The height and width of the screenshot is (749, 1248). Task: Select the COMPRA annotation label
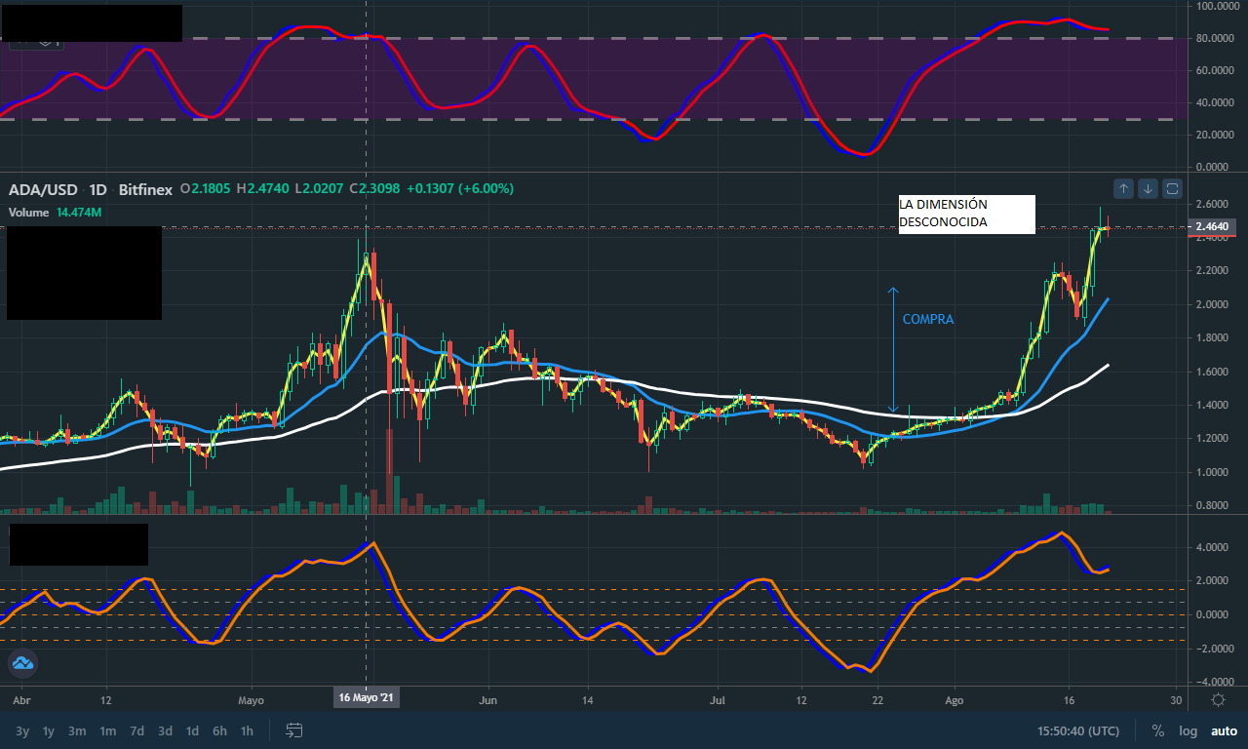tap(928, 319)
